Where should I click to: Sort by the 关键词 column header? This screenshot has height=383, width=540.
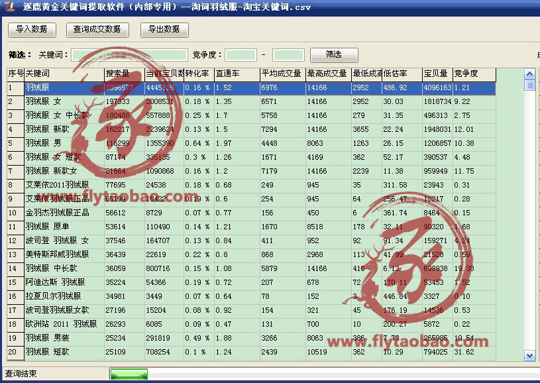pyautogui.click(x=64, y=74)
